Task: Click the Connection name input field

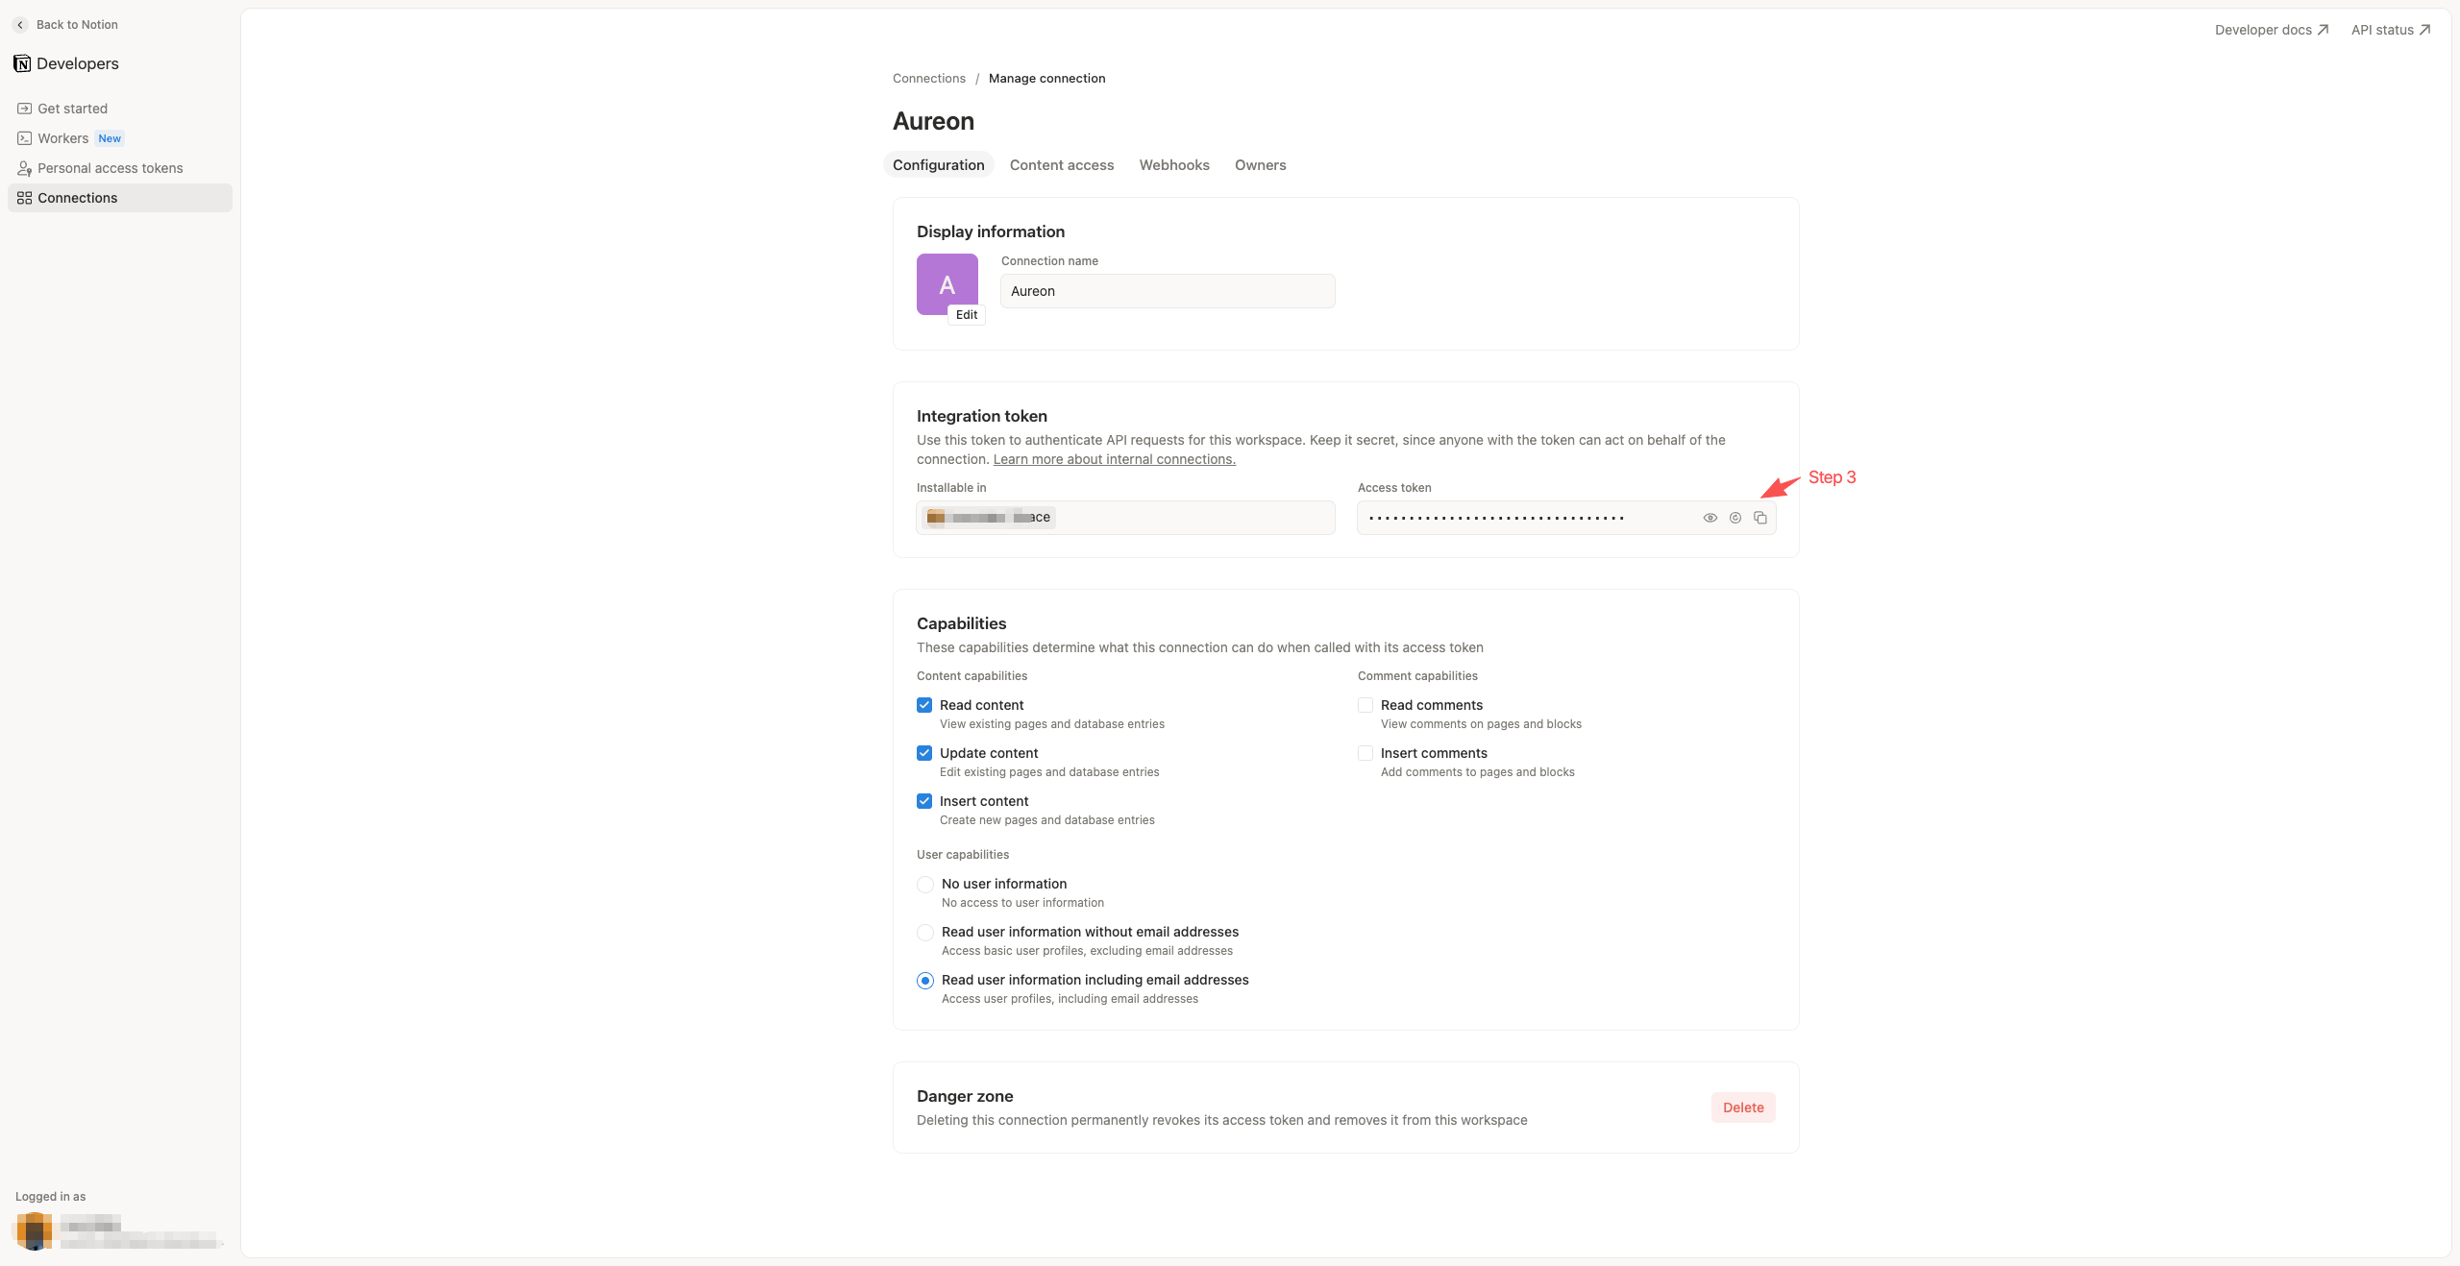Action: pyautogui.click(x=1168, y=291)
